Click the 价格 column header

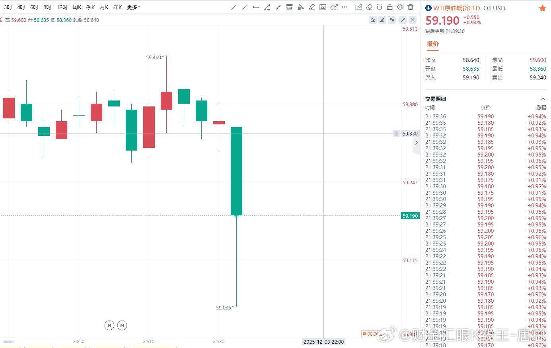(486, 108)
